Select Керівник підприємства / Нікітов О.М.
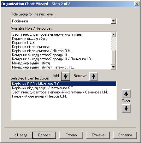Viewport: 141px width, 143px height. pyautogui.click(x=61, y=51)
